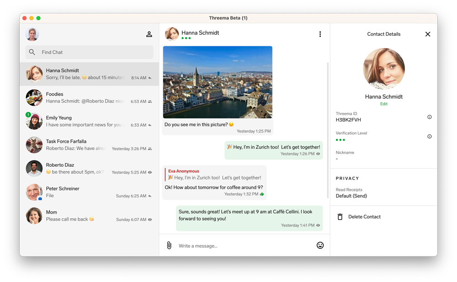Click the trash icon next to Delete Contact
This screenshot has width=457, height=282.
[340, 217]
